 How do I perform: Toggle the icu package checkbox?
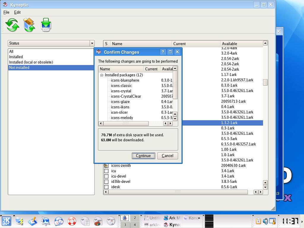point(106,171)
